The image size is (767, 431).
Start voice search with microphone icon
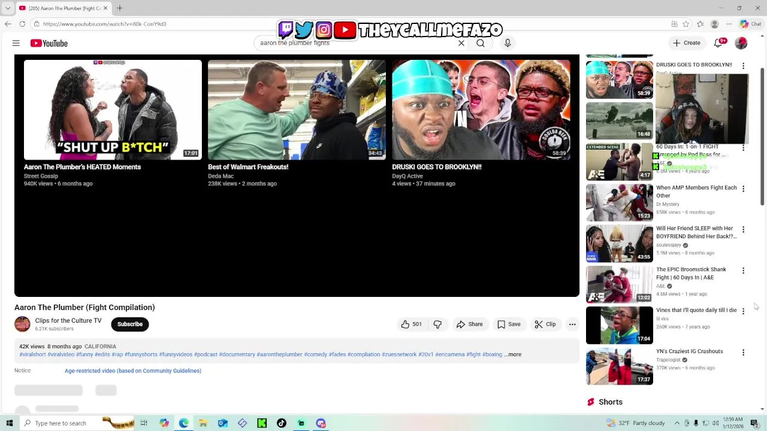[x=508, y=43]
